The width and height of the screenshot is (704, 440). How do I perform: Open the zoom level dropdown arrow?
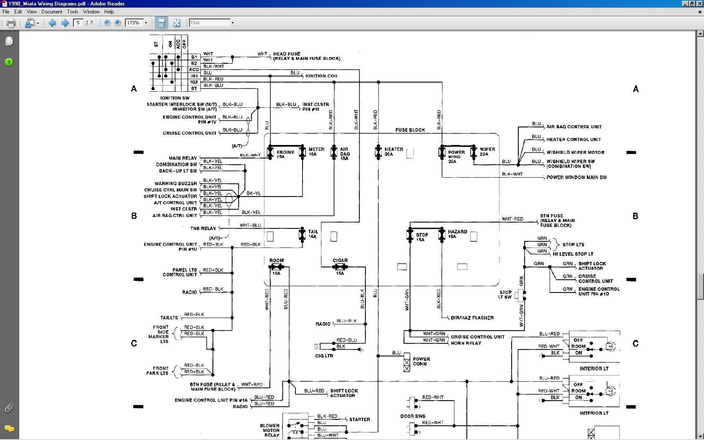146,23
